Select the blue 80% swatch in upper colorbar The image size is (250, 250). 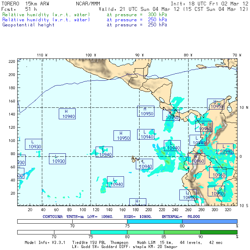pos(209,221)
